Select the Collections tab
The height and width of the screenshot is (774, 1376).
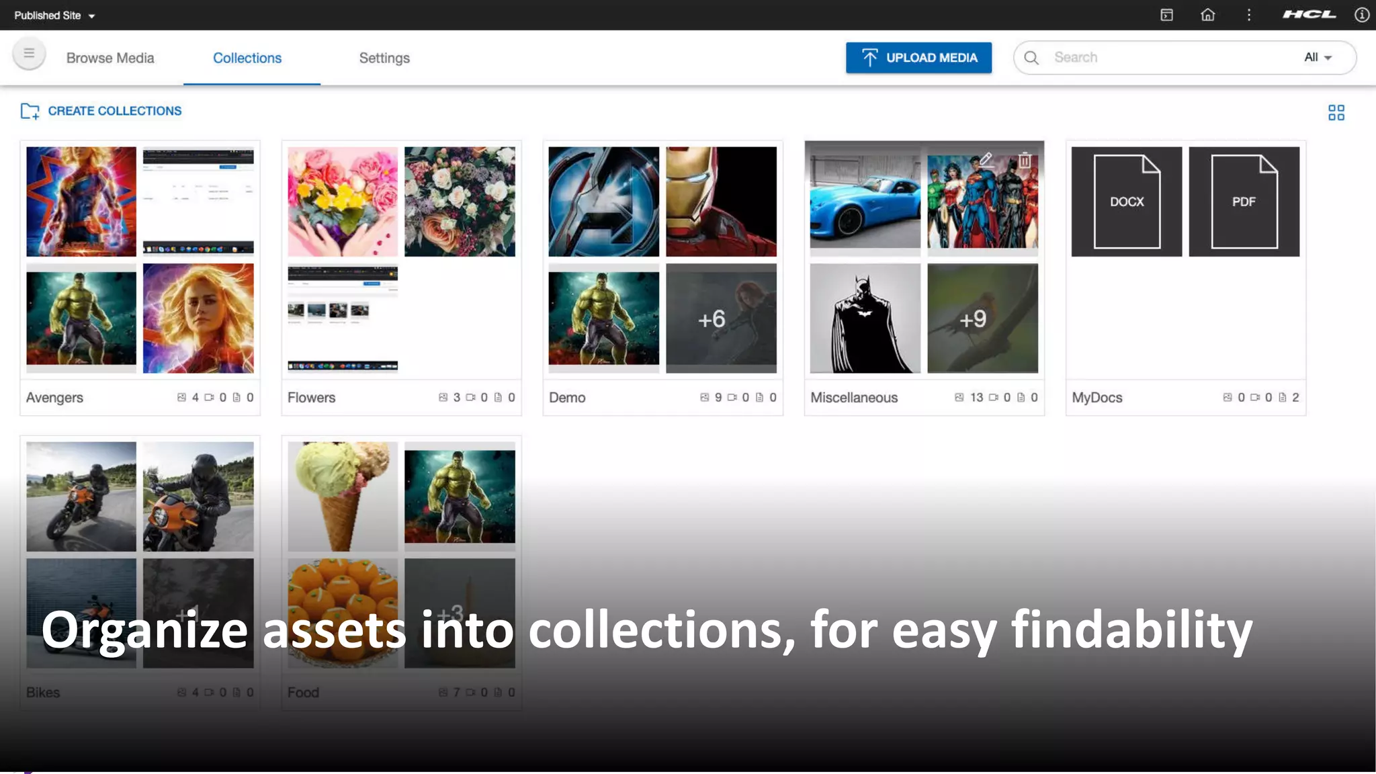tap(247, 58)
